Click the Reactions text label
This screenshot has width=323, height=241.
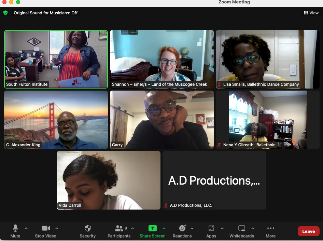(x=182, y=236)
